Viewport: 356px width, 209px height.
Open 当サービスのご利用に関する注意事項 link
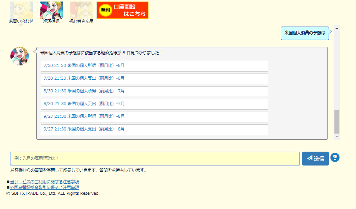pyautogui.click(x=44, y=182)
